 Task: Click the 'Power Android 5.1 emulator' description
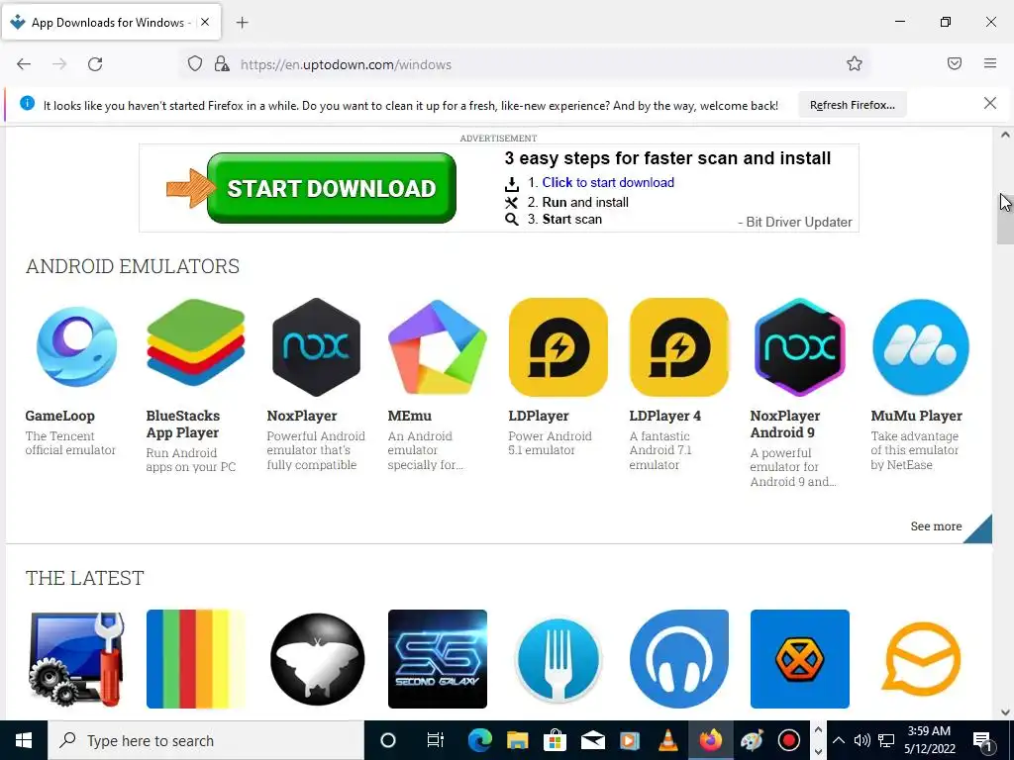pyautogui.click(x=550, y=442)
